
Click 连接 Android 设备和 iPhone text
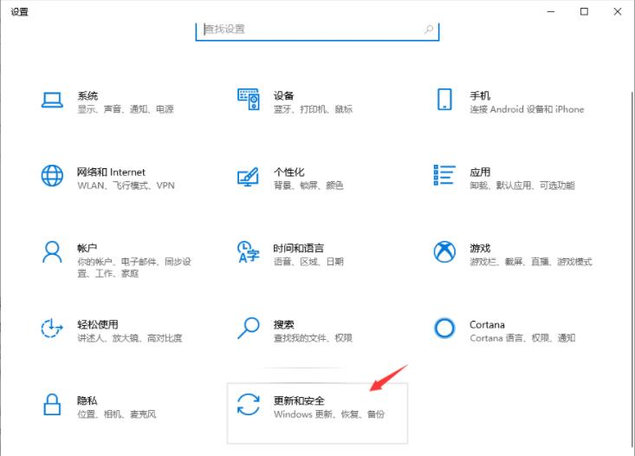point(527,109)
